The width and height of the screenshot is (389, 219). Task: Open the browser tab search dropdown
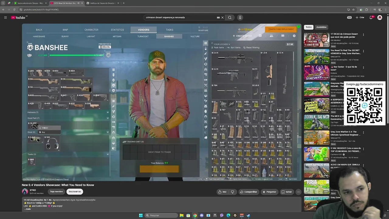click(3, 3)
